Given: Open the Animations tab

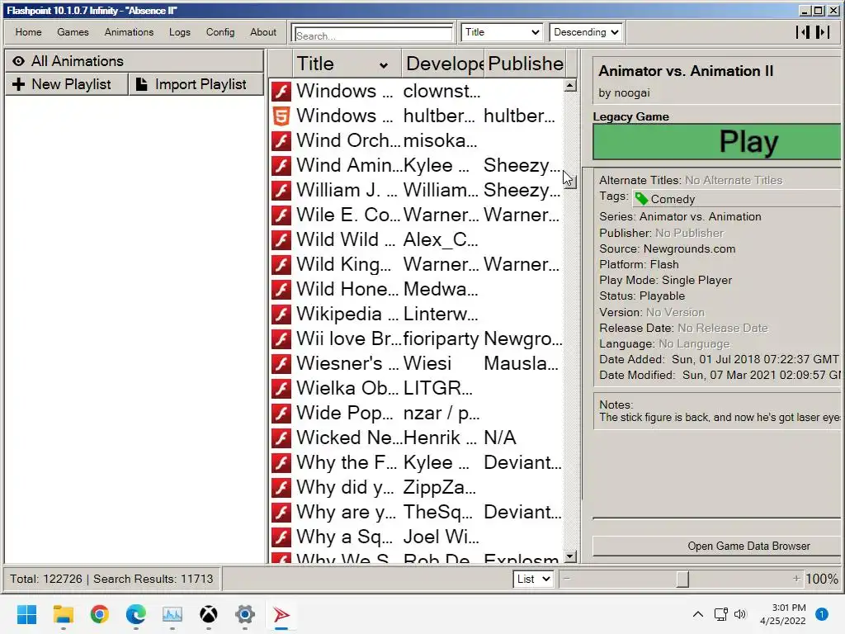Looking at the screenshot, I should click(x=129, y=32).
